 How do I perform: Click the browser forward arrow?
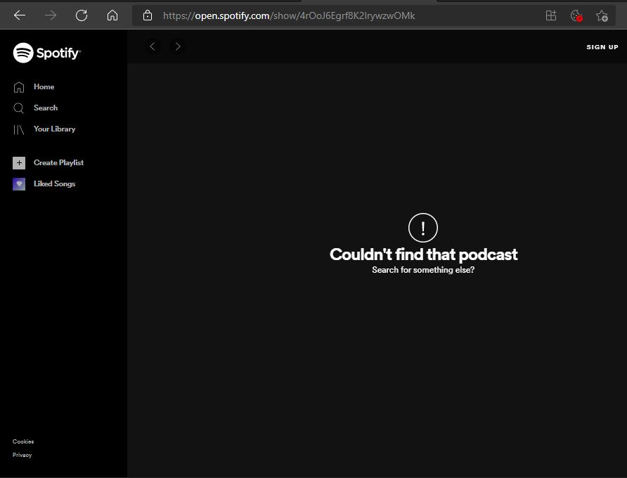51,15
